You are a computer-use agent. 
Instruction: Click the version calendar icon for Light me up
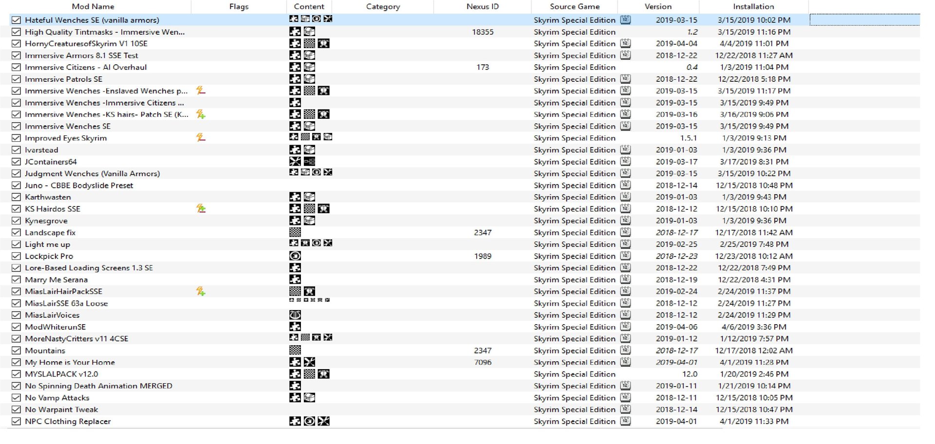tap(626, 244)
